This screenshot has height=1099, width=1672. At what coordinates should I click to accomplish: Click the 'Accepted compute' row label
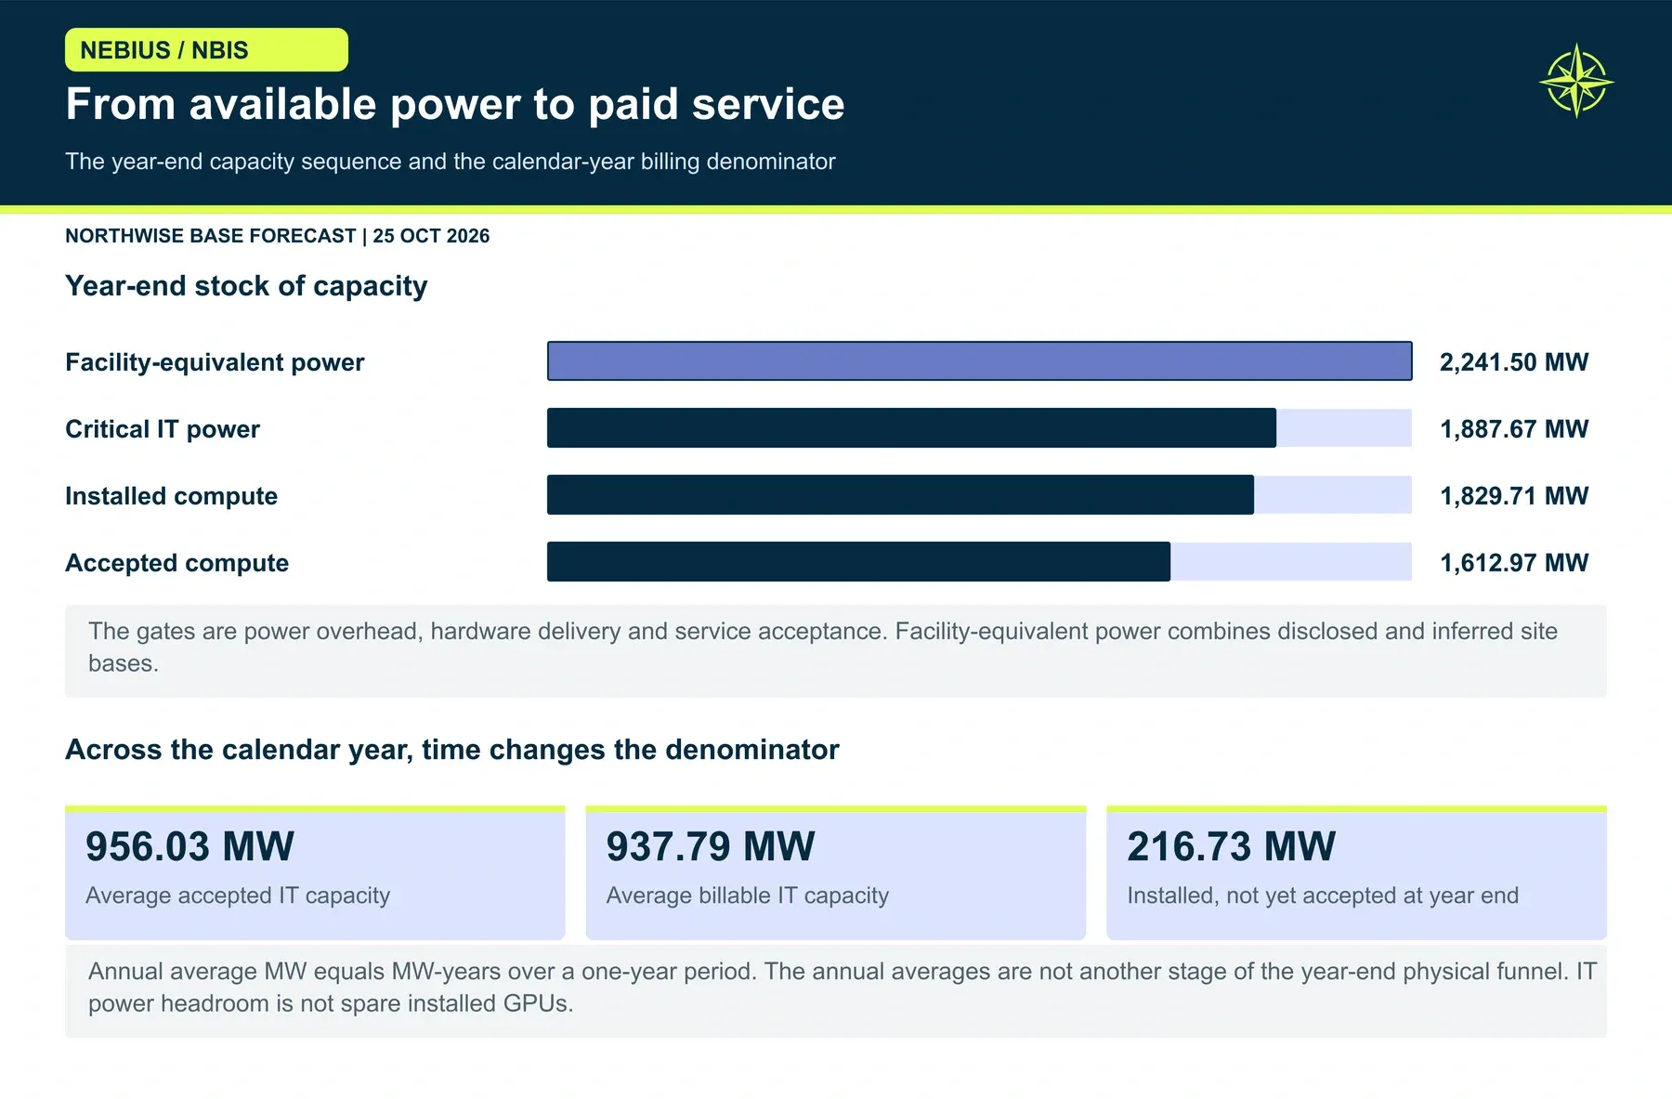click(x=176, y=563)
